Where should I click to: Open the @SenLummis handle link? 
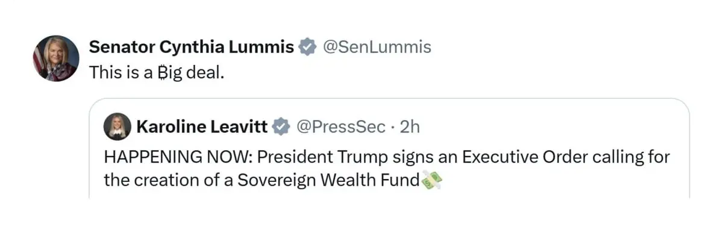[378, 47]
